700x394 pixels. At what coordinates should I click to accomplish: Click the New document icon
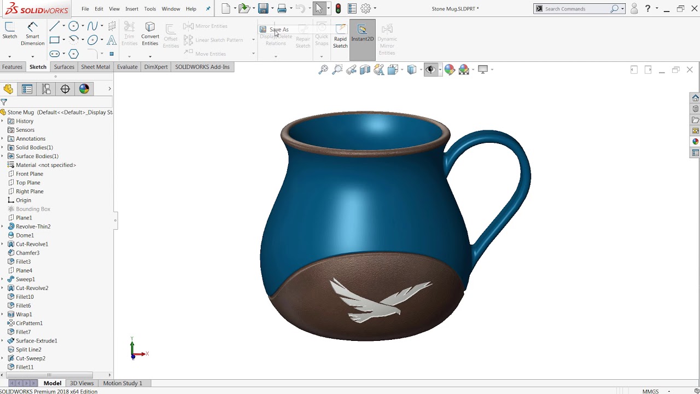click(x=226, y=8)
